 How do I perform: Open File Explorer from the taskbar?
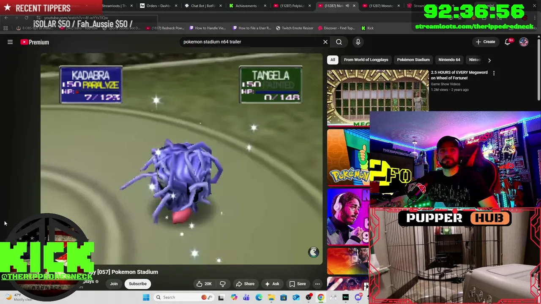tap(271, 297)
